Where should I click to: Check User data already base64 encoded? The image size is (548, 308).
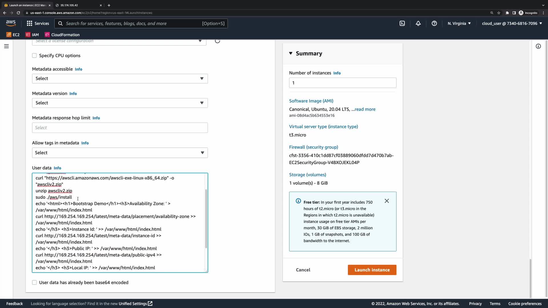coord(35,283)
